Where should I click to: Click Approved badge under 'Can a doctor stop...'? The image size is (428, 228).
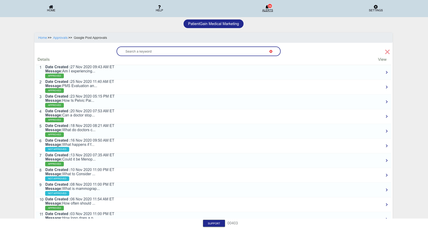click(x=54, y=120)
